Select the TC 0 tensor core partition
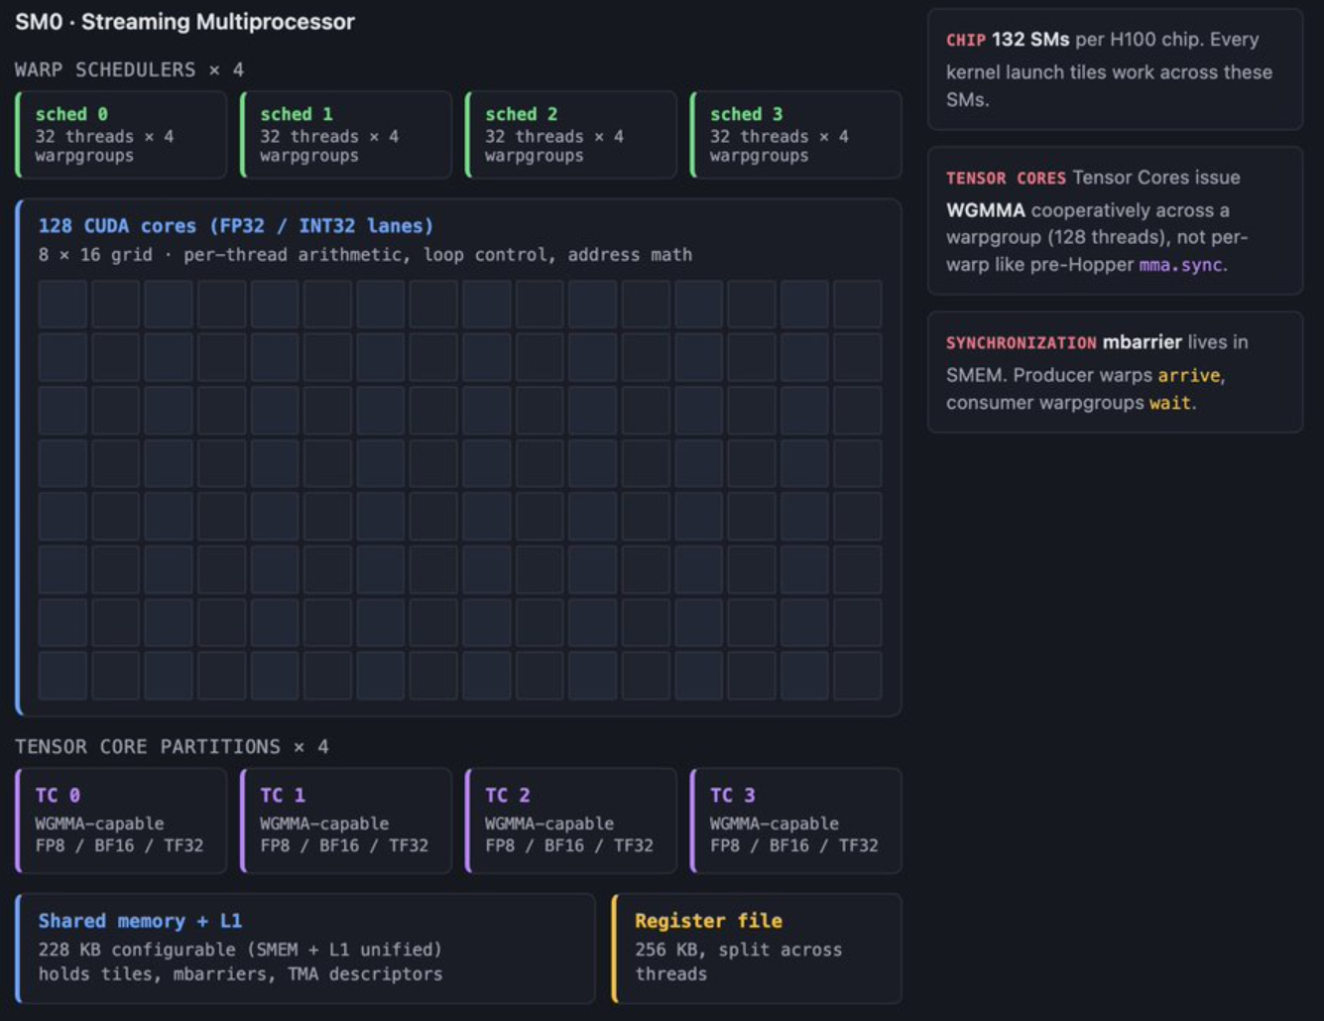Image resolution: width=1324 pixels, height=1021 pixels. click(x=121, y=821)
